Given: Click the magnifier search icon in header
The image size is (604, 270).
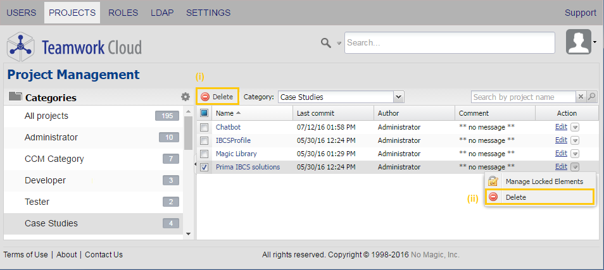Looking at the screenshot, I should (326, 42).
